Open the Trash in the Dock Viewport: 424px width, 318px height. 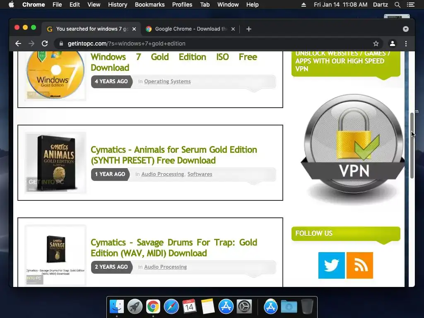coord(307,307)
